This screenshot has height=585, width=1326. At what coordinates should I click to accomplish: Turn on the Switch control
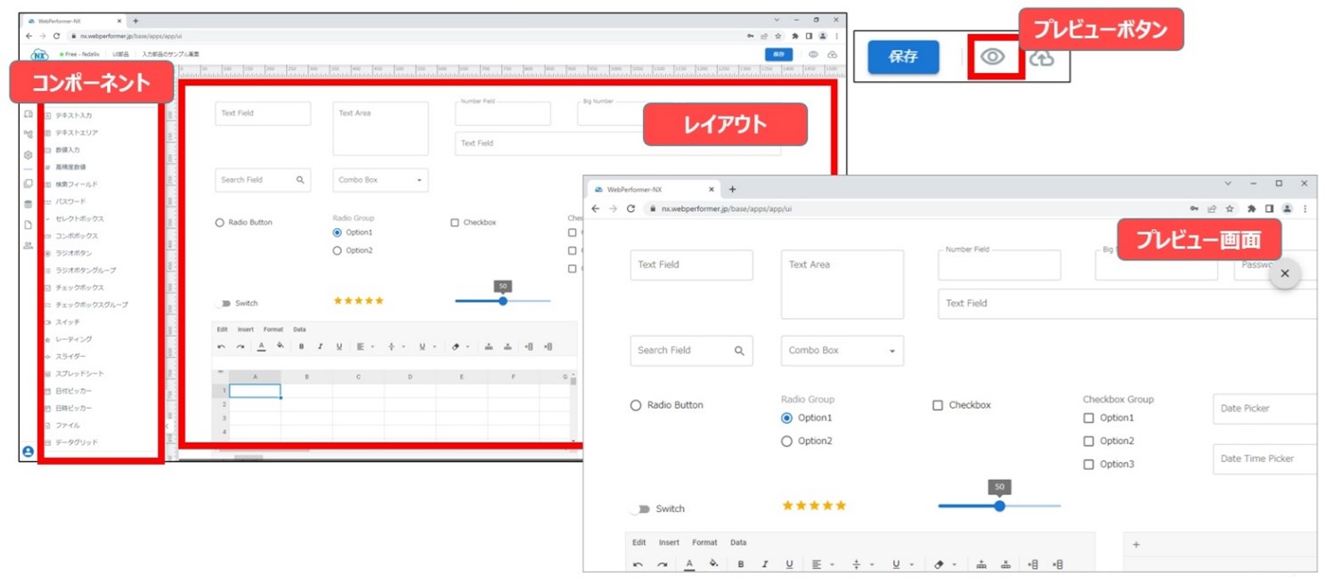(643, 508)
